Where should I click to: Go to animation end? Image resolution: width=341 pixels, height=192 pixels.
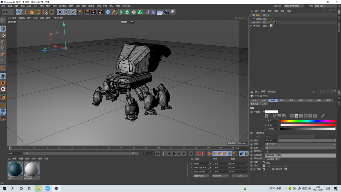[191, 154]
